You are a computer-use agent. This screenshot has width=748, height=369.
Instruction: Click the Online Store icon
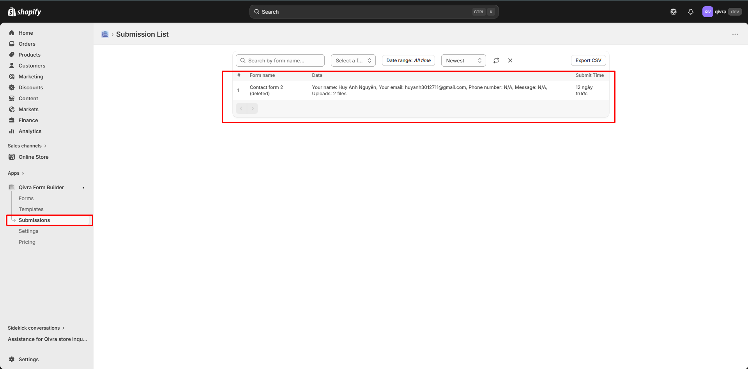coord(12,157)
